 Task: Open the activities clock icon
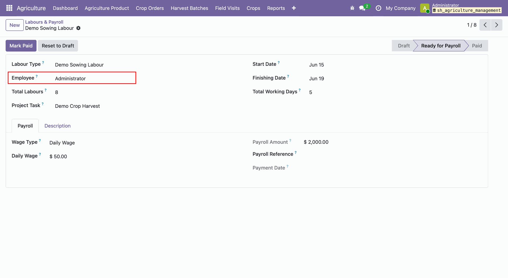378,8
